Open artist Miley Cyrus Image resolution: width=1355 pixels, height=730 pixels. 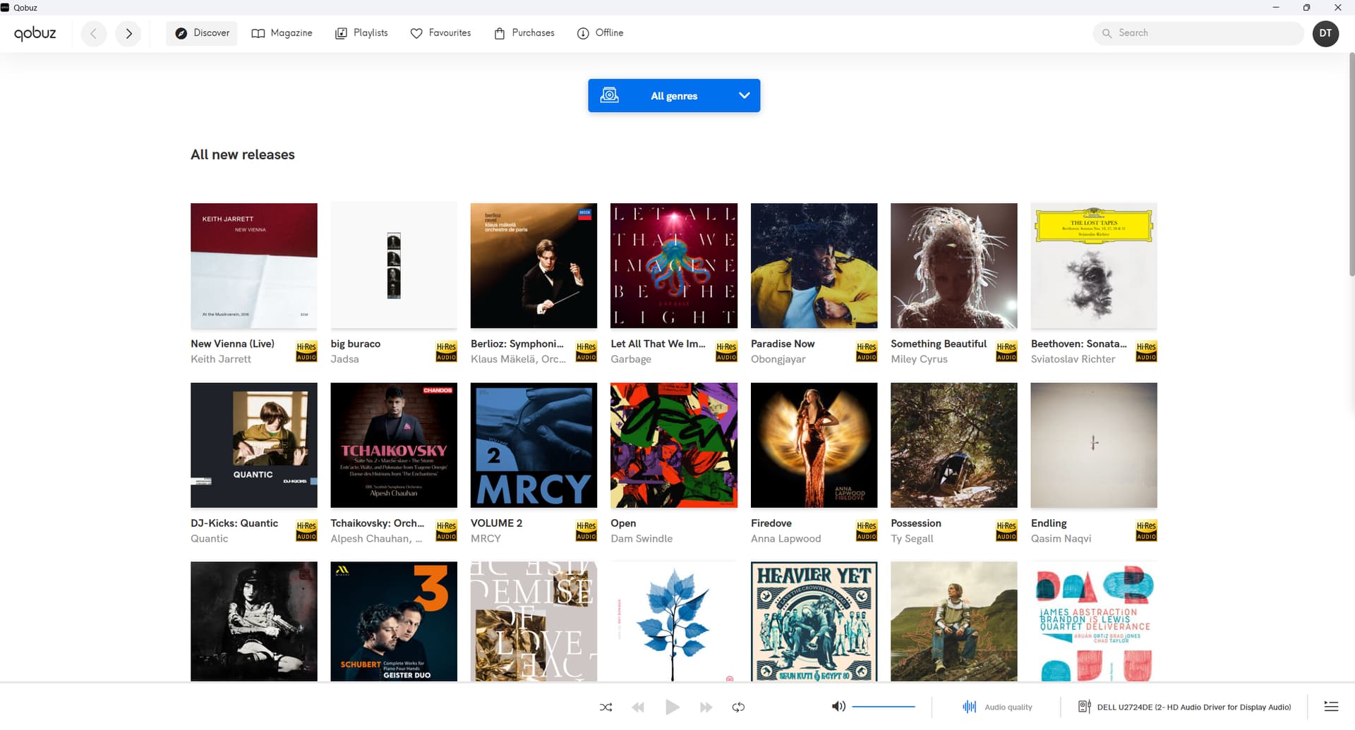coord(919,359)
